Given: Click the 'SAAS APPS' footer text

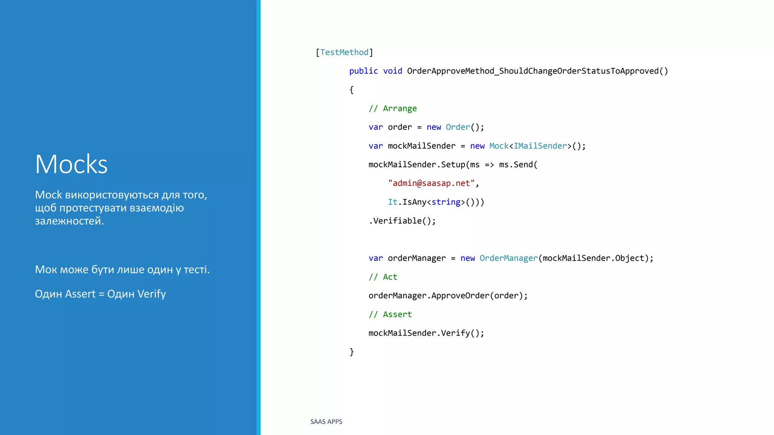Looking at the screenshot, I should coord(326,422).
